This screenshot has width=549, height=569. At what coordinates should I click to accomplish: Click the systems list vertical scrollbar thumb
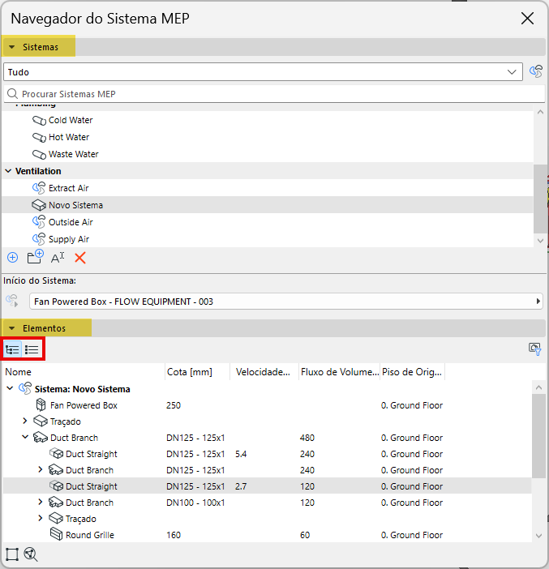click(540, 199)
